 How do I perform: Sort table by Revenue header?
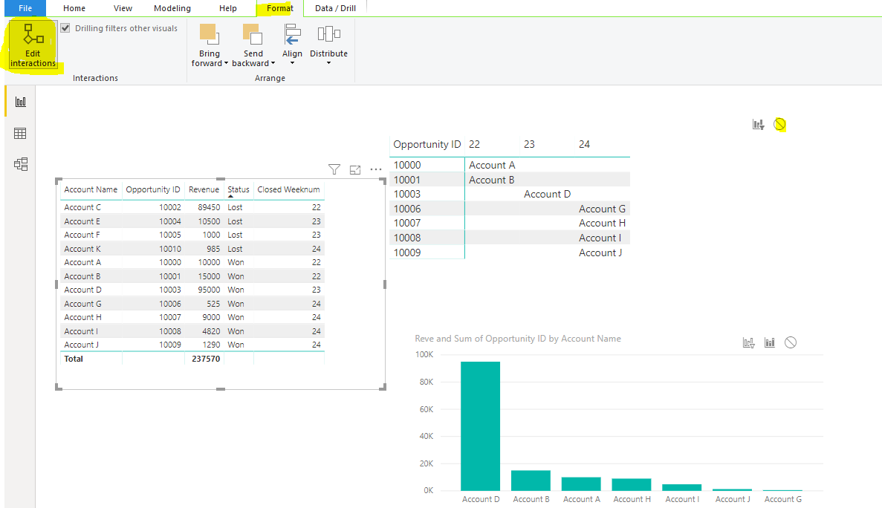pyautogui.click(x=204, y=190)
